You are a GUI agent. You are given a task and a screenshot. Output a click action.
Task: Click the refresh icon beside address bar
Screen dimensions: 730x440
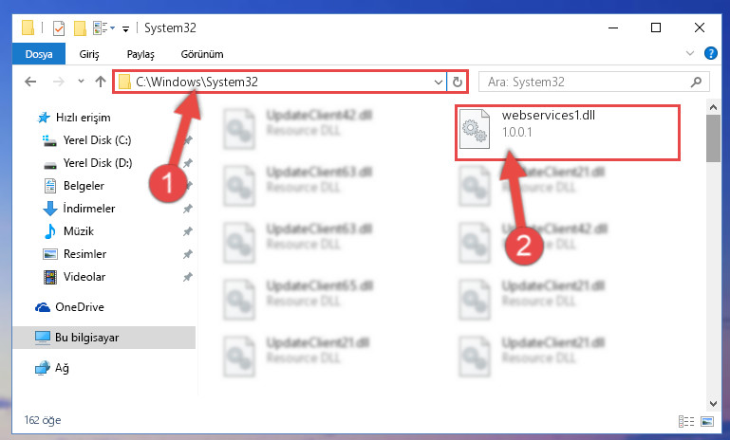[x=458, y=82]
